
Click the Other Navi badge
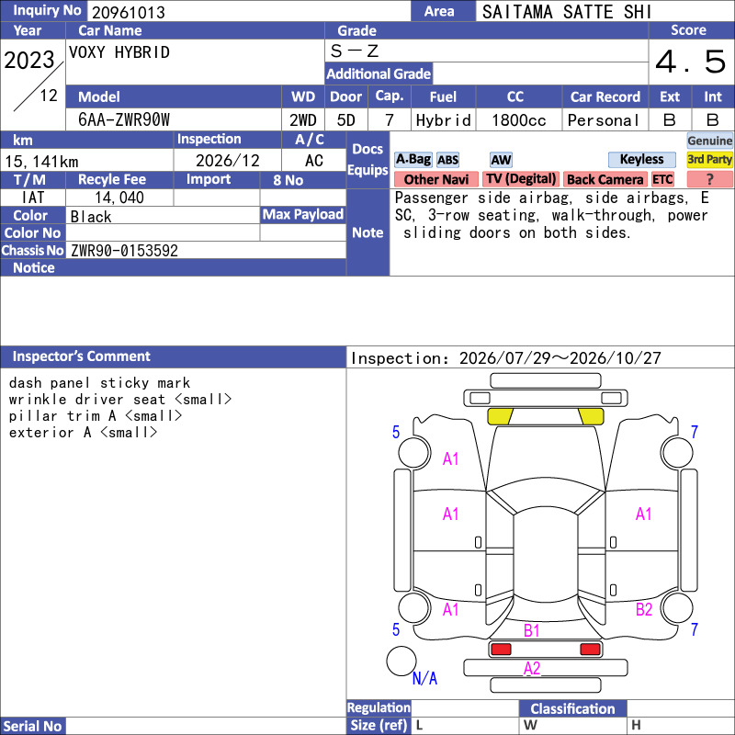point(435,179)
